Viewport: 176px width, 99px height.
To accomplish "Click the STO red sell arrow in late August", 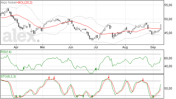I will tap(143, 79).
